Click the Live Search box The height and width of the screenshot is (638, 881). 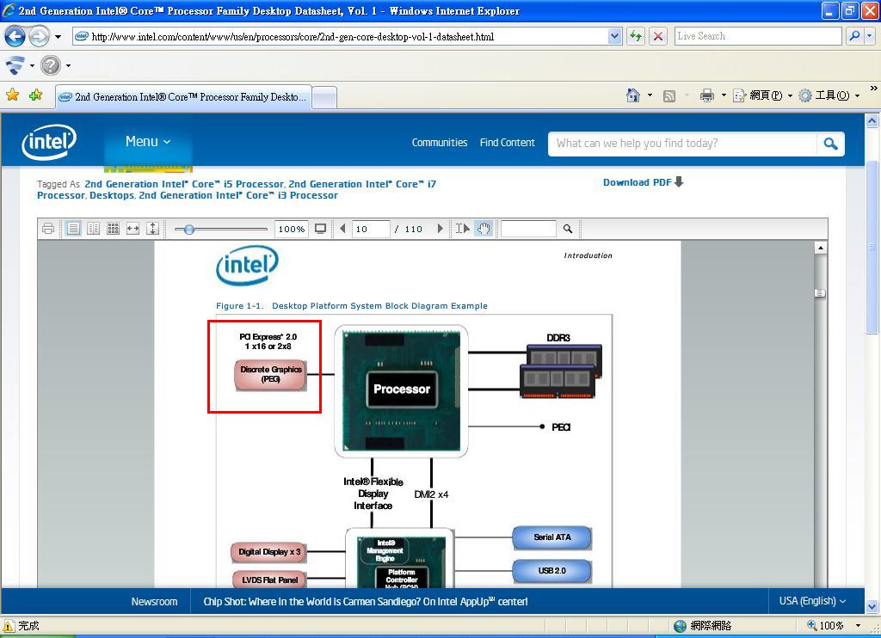point(758,36)
